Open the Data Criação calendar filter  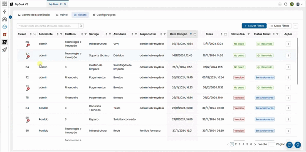click(x=195, y=34)
